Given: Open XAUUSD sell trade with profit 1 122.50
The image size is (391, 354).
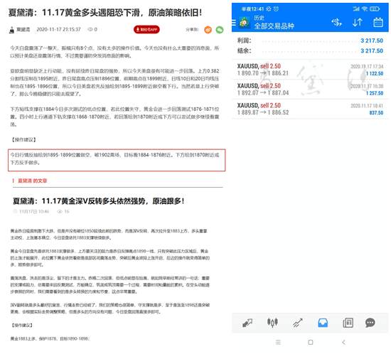Looking at the screenshot, I should click(310, 70).
